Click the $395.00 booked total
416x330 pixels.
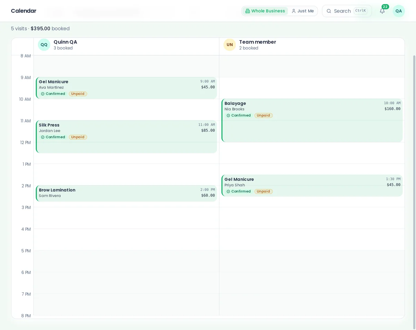click(50, 29)
